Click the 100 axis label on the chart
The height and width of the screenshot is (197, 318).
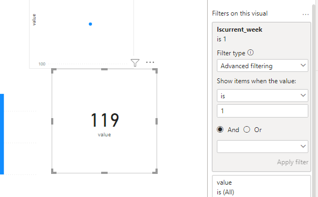42,64
